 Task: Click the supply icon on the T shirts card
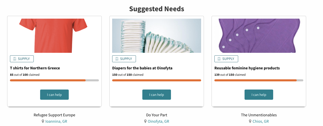[x=15, y=59]
